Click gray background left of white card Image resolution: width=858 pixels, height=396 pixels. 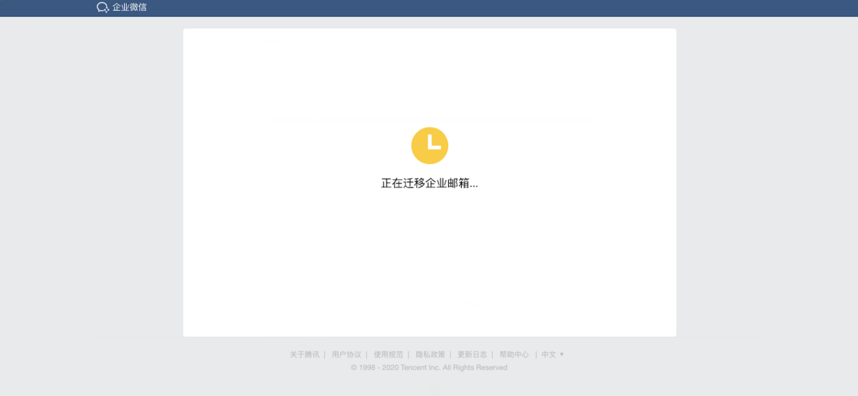pyautogui.click(x=89, y=178)
